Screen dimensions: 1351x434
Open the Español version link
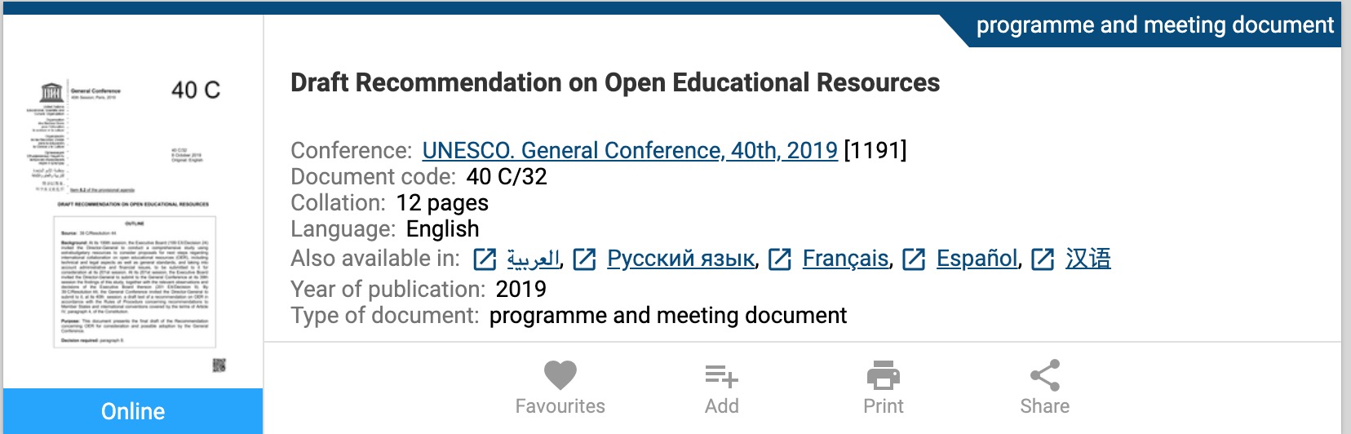coord(977,259)
